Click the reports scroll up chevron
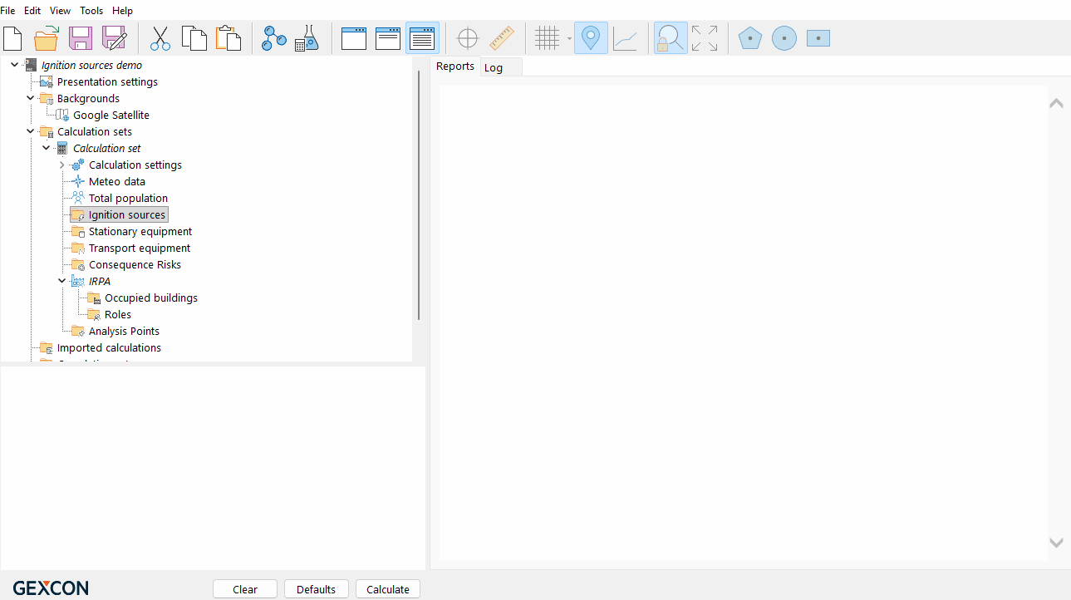The image size is (1071, 600). pos(1056,103)
